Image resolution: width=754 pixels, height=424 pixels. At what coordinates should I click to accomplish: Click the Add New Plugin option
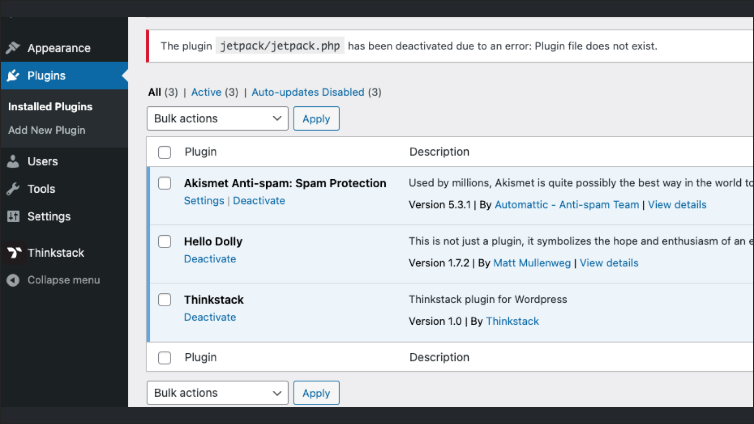tap(47, 130)
